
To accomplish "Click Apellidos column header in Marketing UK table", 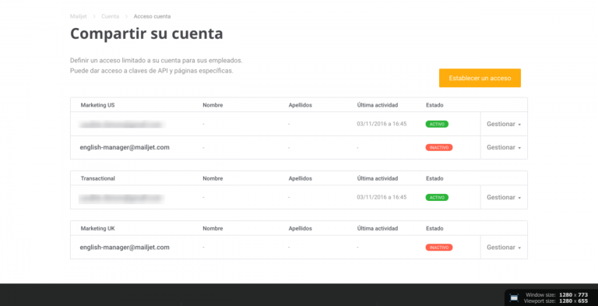I will click(300, 229).
